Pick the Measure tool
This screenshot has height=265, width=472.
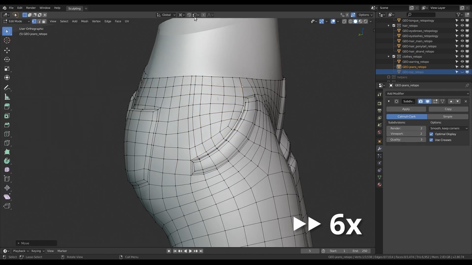pos(7,97)
